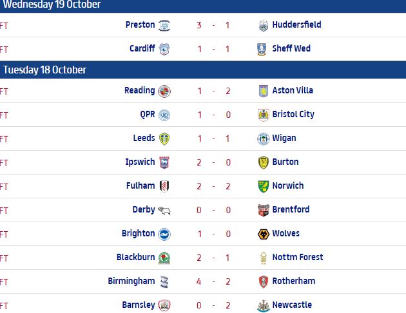This screenshot has width=406, height=313.
Task: Click the Preston club crest
Action: tap(164, 25)
